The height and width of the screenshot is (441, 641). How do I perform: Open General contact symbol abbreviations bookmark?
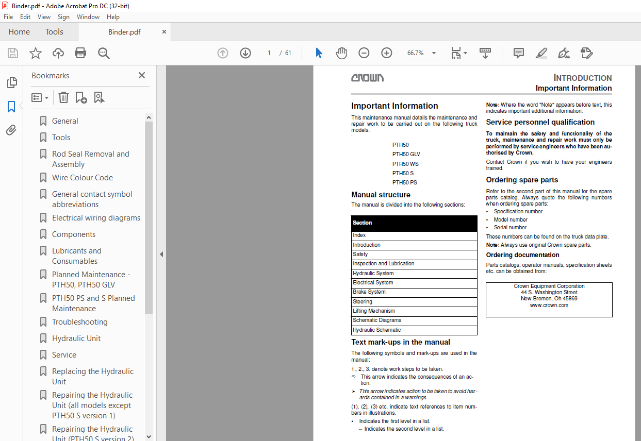click(x=92, y=199)
